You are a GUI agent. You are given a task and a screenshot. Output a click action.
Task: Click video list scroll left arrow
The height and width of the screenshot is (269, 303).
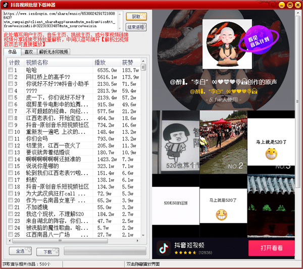pos(10,241)
